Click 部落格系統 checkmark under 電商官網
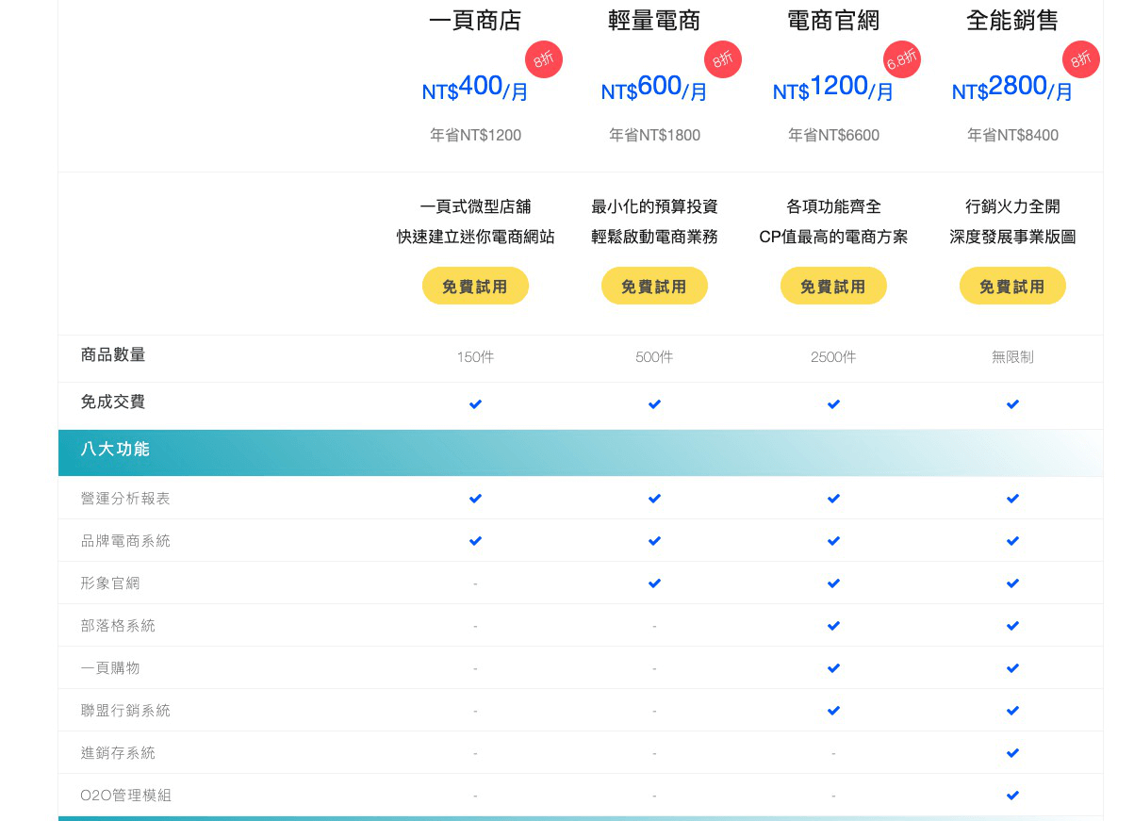1134x821 pixels. pos(833,626)
